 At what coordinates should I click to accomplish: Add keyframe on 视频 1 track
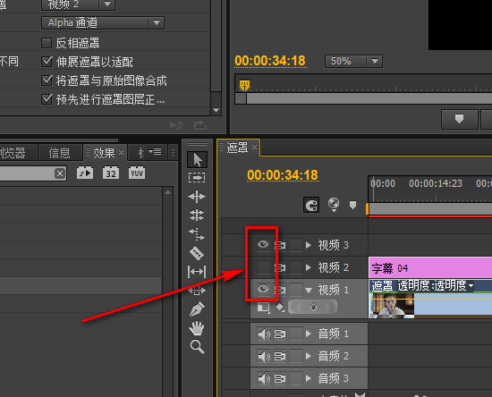[313, 307]
